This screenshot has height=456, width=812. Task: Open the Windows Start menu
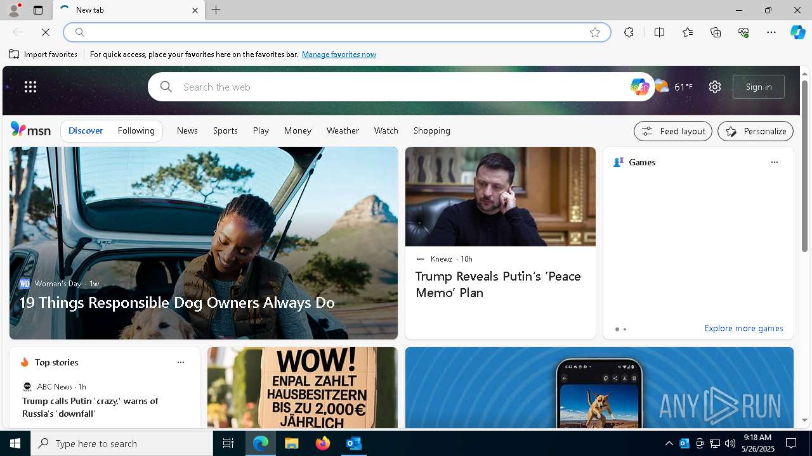(x=15, y=443)
